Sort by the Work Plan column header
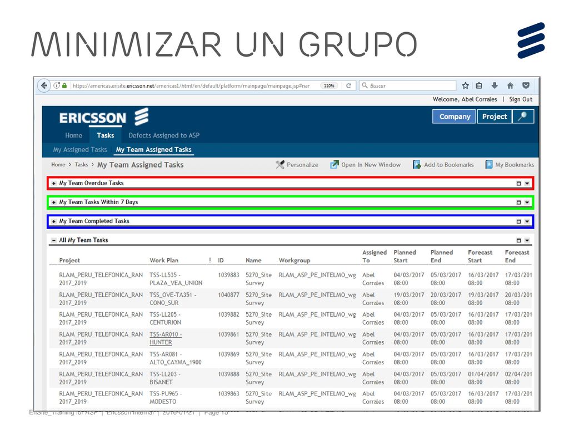569x426 pixels. click(164, 261)
